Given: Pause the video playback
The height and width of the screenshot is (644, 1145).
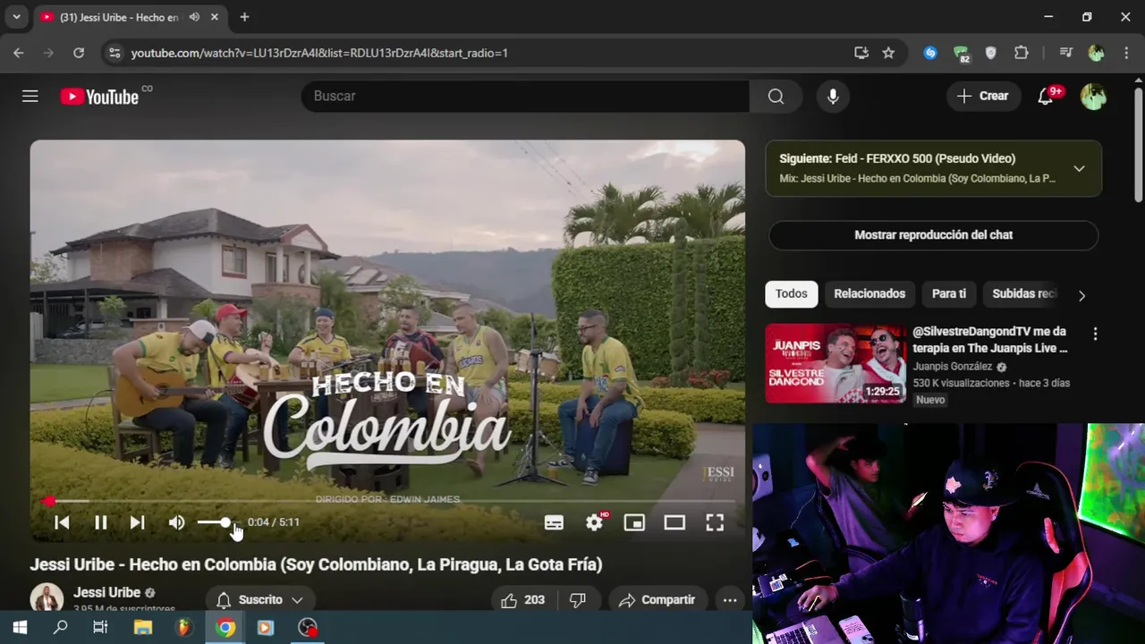Looking at the screenshot, I should tap(101, 522).
